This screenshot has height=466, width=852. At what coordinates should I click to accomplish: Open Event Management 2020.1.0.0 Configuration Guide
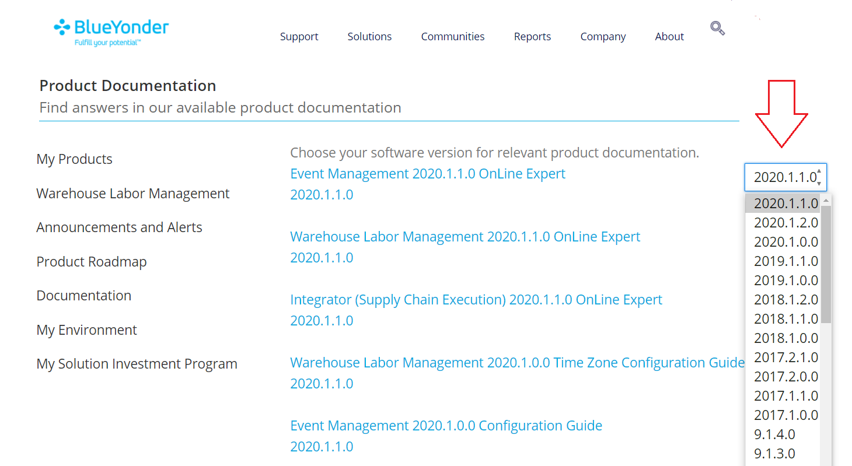pyautogui.click(x=446, y=426)
